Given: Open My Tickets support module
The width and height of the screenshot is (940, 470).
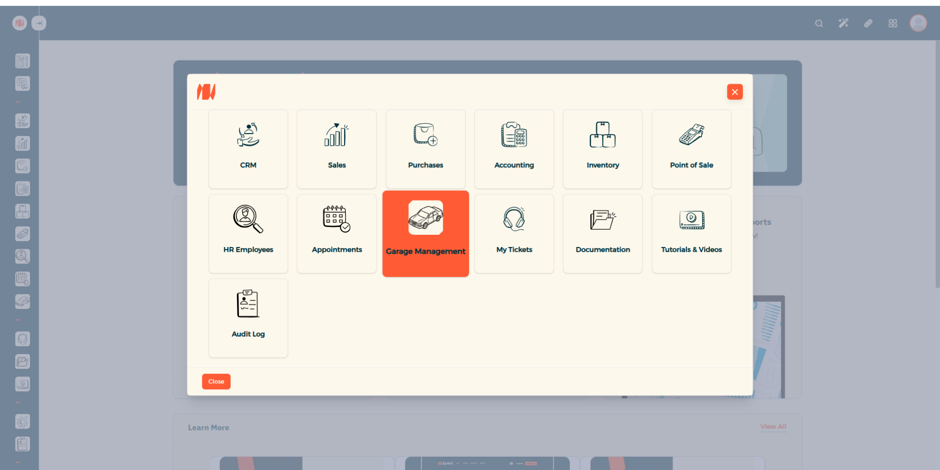Looking at the screenshot, I should pyautogui.click(x=514, y=233).
